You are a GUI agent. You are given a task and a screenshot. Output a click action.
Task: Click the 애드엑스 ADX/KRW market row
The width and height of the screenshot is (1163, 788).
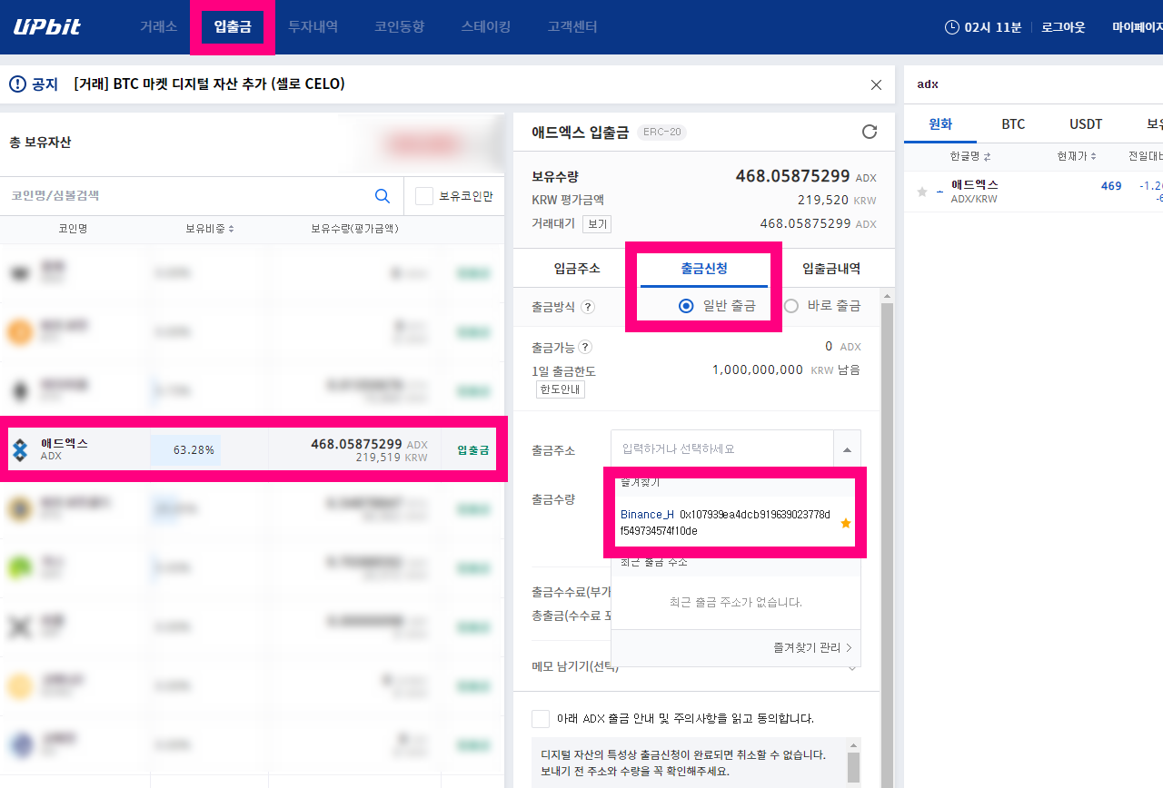pos(1034,192)
